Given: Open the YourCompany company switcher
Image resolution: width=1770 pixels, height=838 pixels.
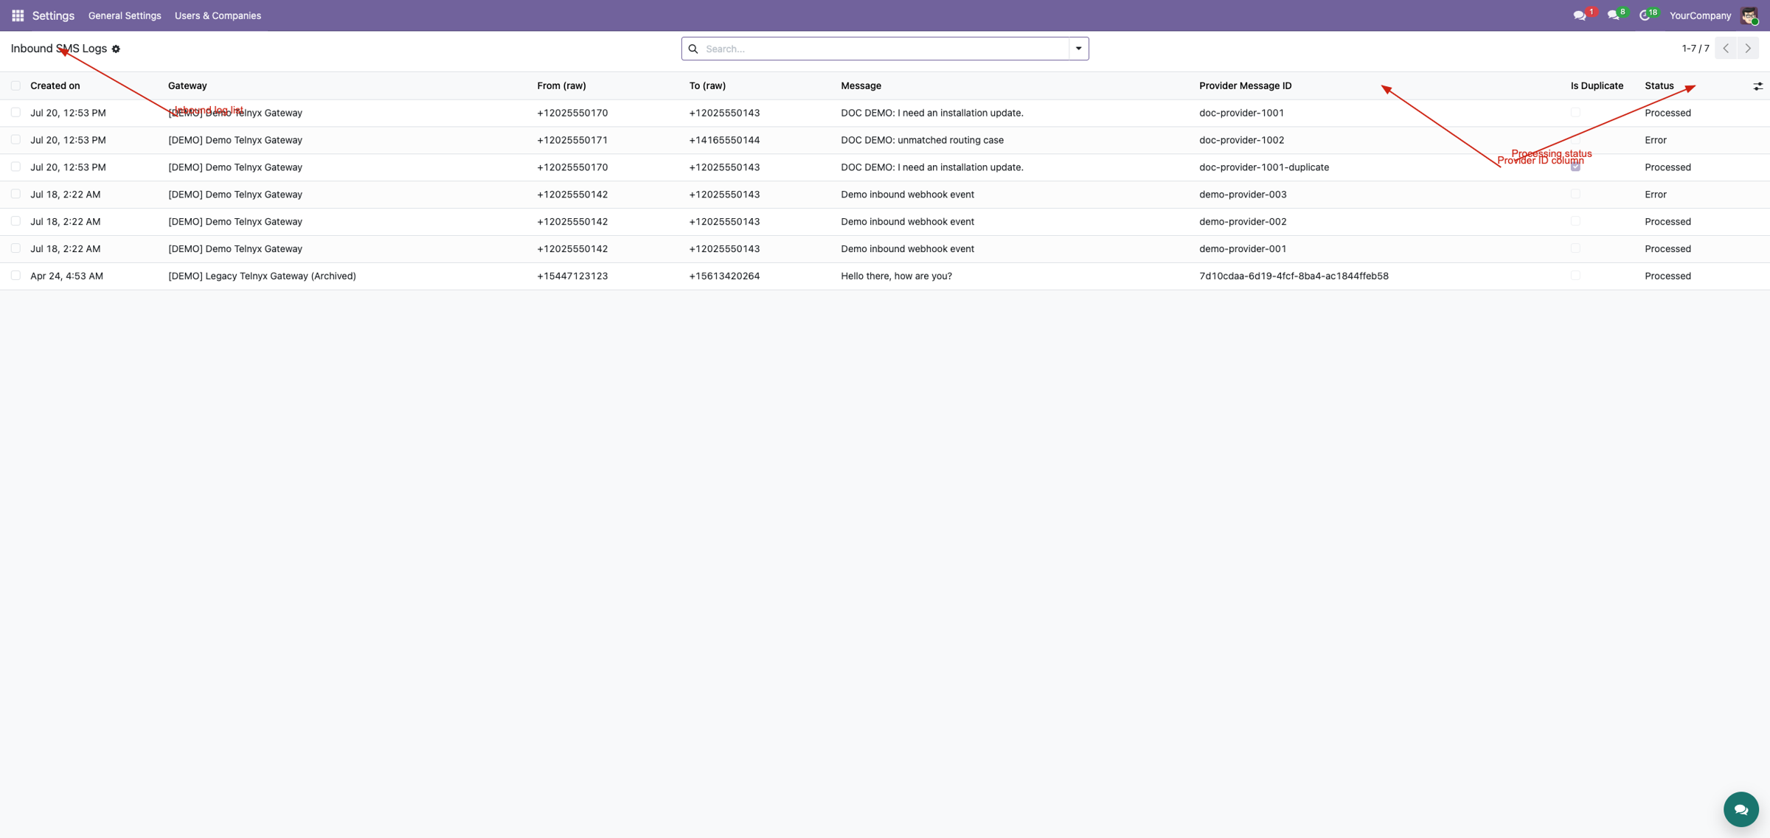Looking at the screenshot, I should [1700, 15].
